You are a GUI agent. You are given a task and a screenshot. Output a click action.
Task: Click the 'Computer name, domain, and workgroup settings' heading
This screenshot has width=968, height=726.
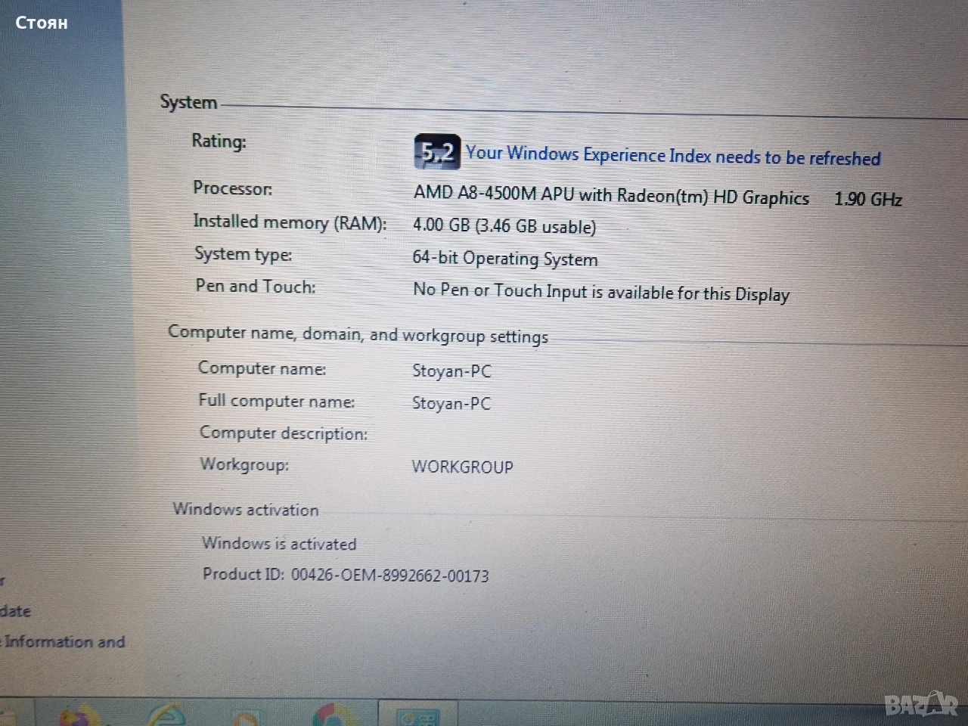pos(358,334)
